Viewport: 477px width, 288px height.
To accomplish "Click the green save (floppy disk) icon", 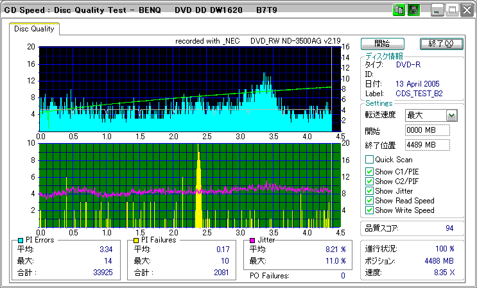I will click(x=413, y=10).
